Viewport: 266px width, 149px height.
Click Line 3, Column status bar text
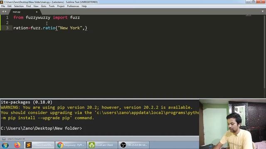pyautogui.click(x=16, y=139)
